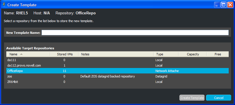The height and width of the screenshot is (105, 235).
Task: Click the Local type for ZR64bit
Action: 159,82
